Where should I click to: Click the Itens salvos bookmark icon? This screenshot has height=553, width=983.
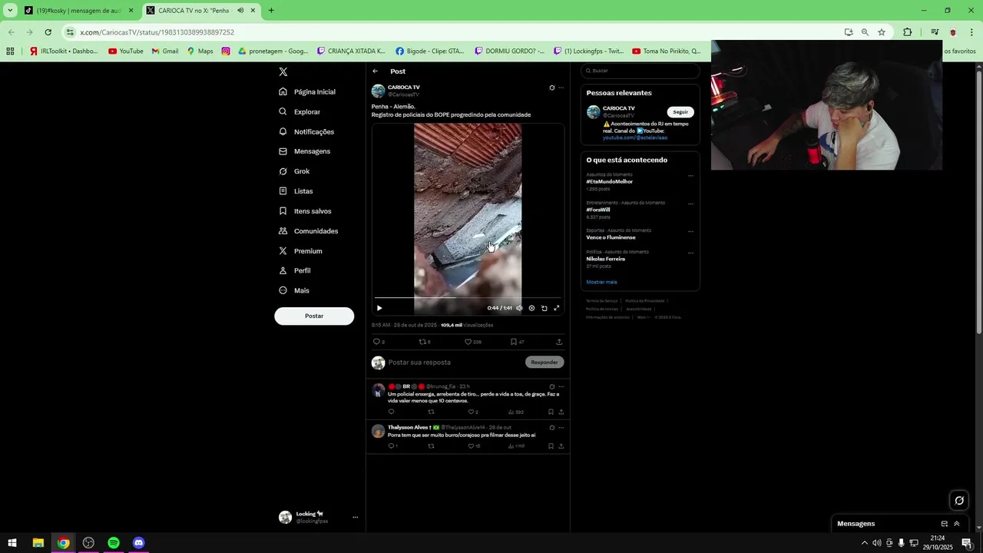pyautogui.click(x=283, y=211)
